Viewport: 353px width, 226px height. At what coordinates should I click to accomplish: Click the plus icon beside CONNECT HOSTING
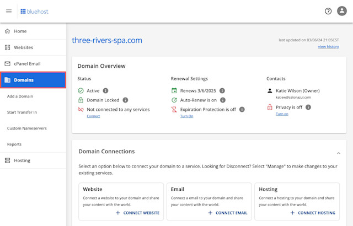tap(292, 213)
